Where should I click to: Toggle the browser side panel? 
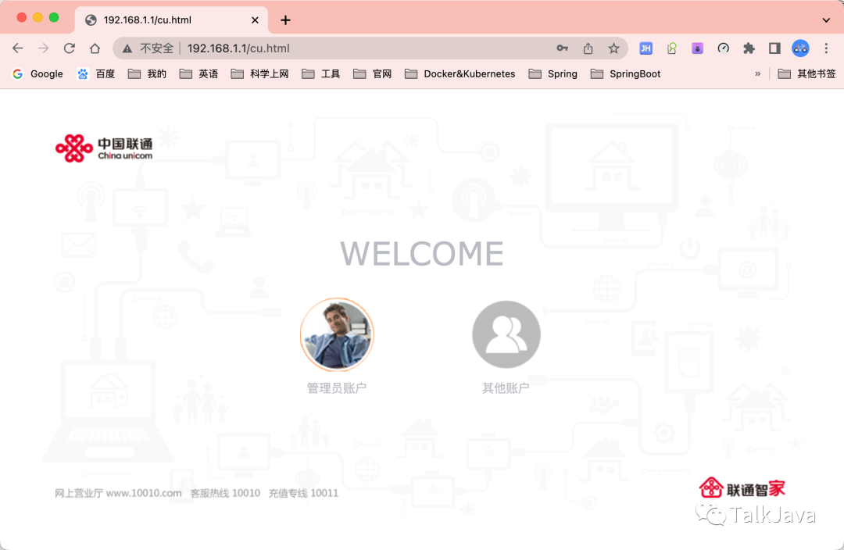[774, 48]
